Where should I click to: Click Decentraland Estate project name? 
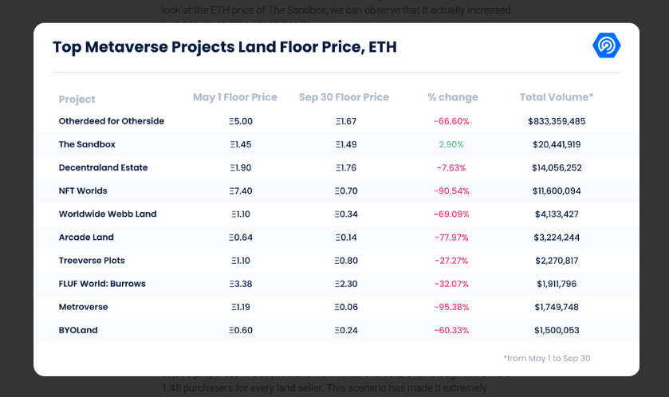click(103, 167)
